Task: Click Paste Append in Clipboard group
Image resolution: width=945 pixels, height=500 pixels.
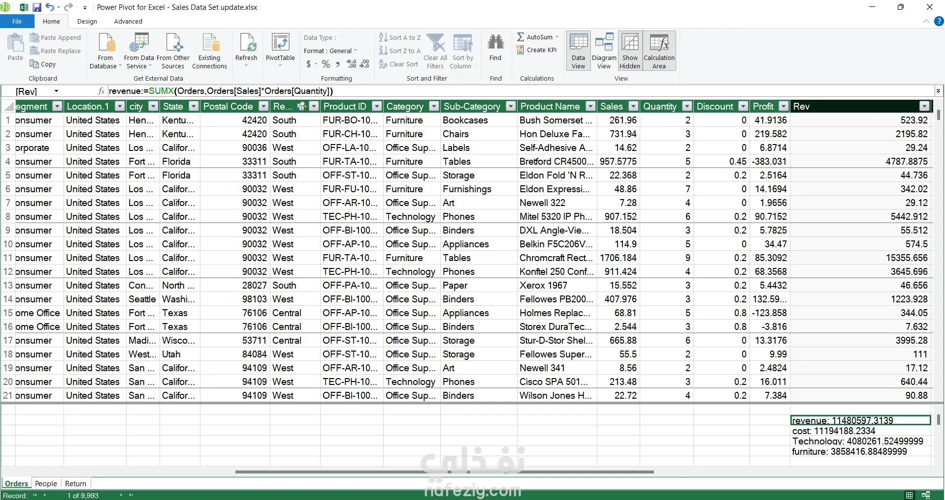Action: click(55, 37)
